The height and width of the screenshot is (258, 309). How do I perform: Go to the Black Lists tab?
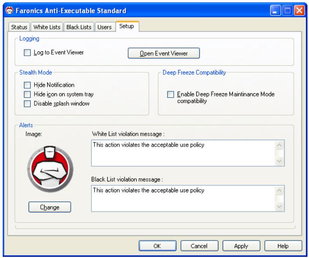pos(79,27)
